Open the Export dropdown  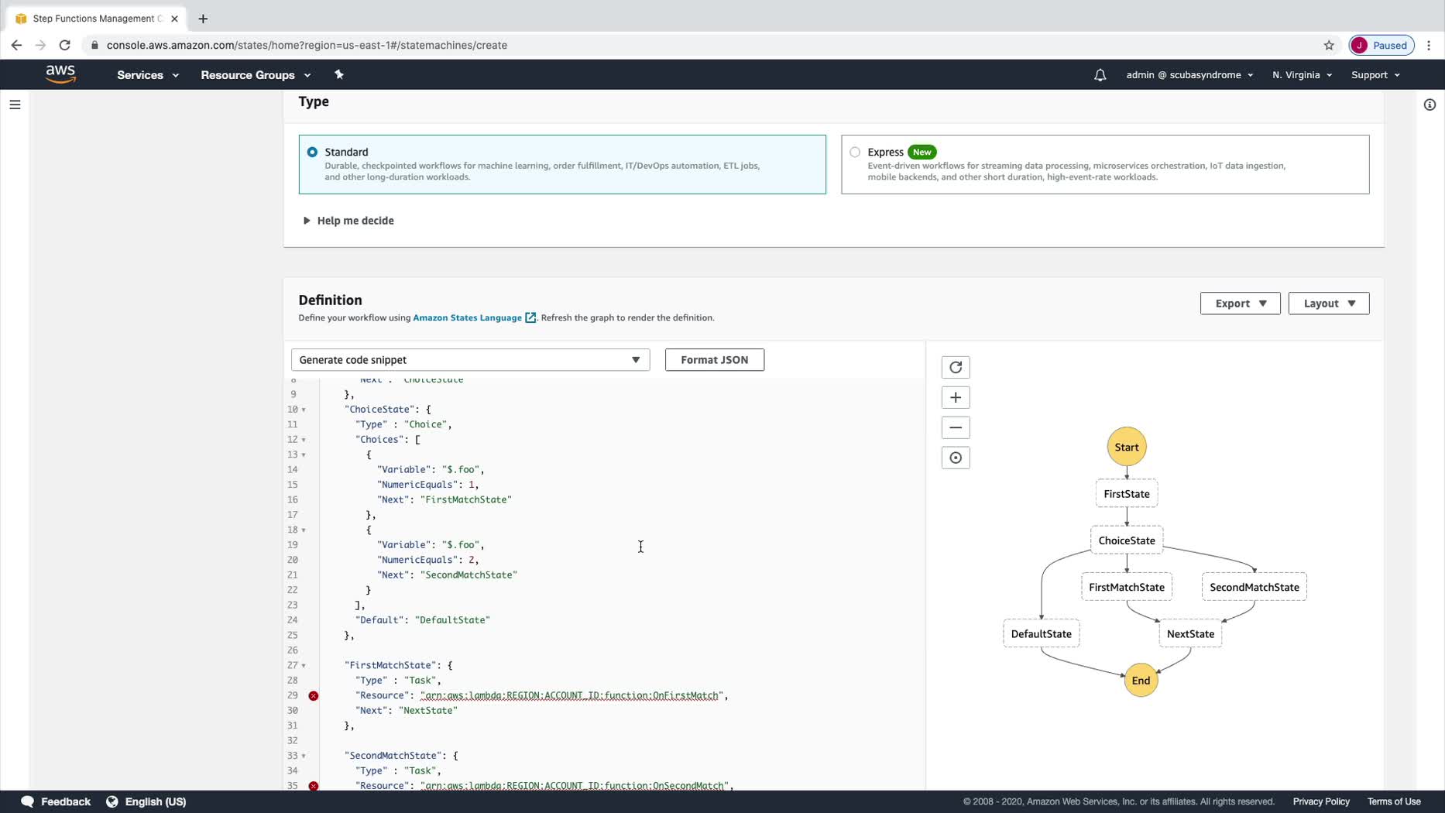point(1240,304)
